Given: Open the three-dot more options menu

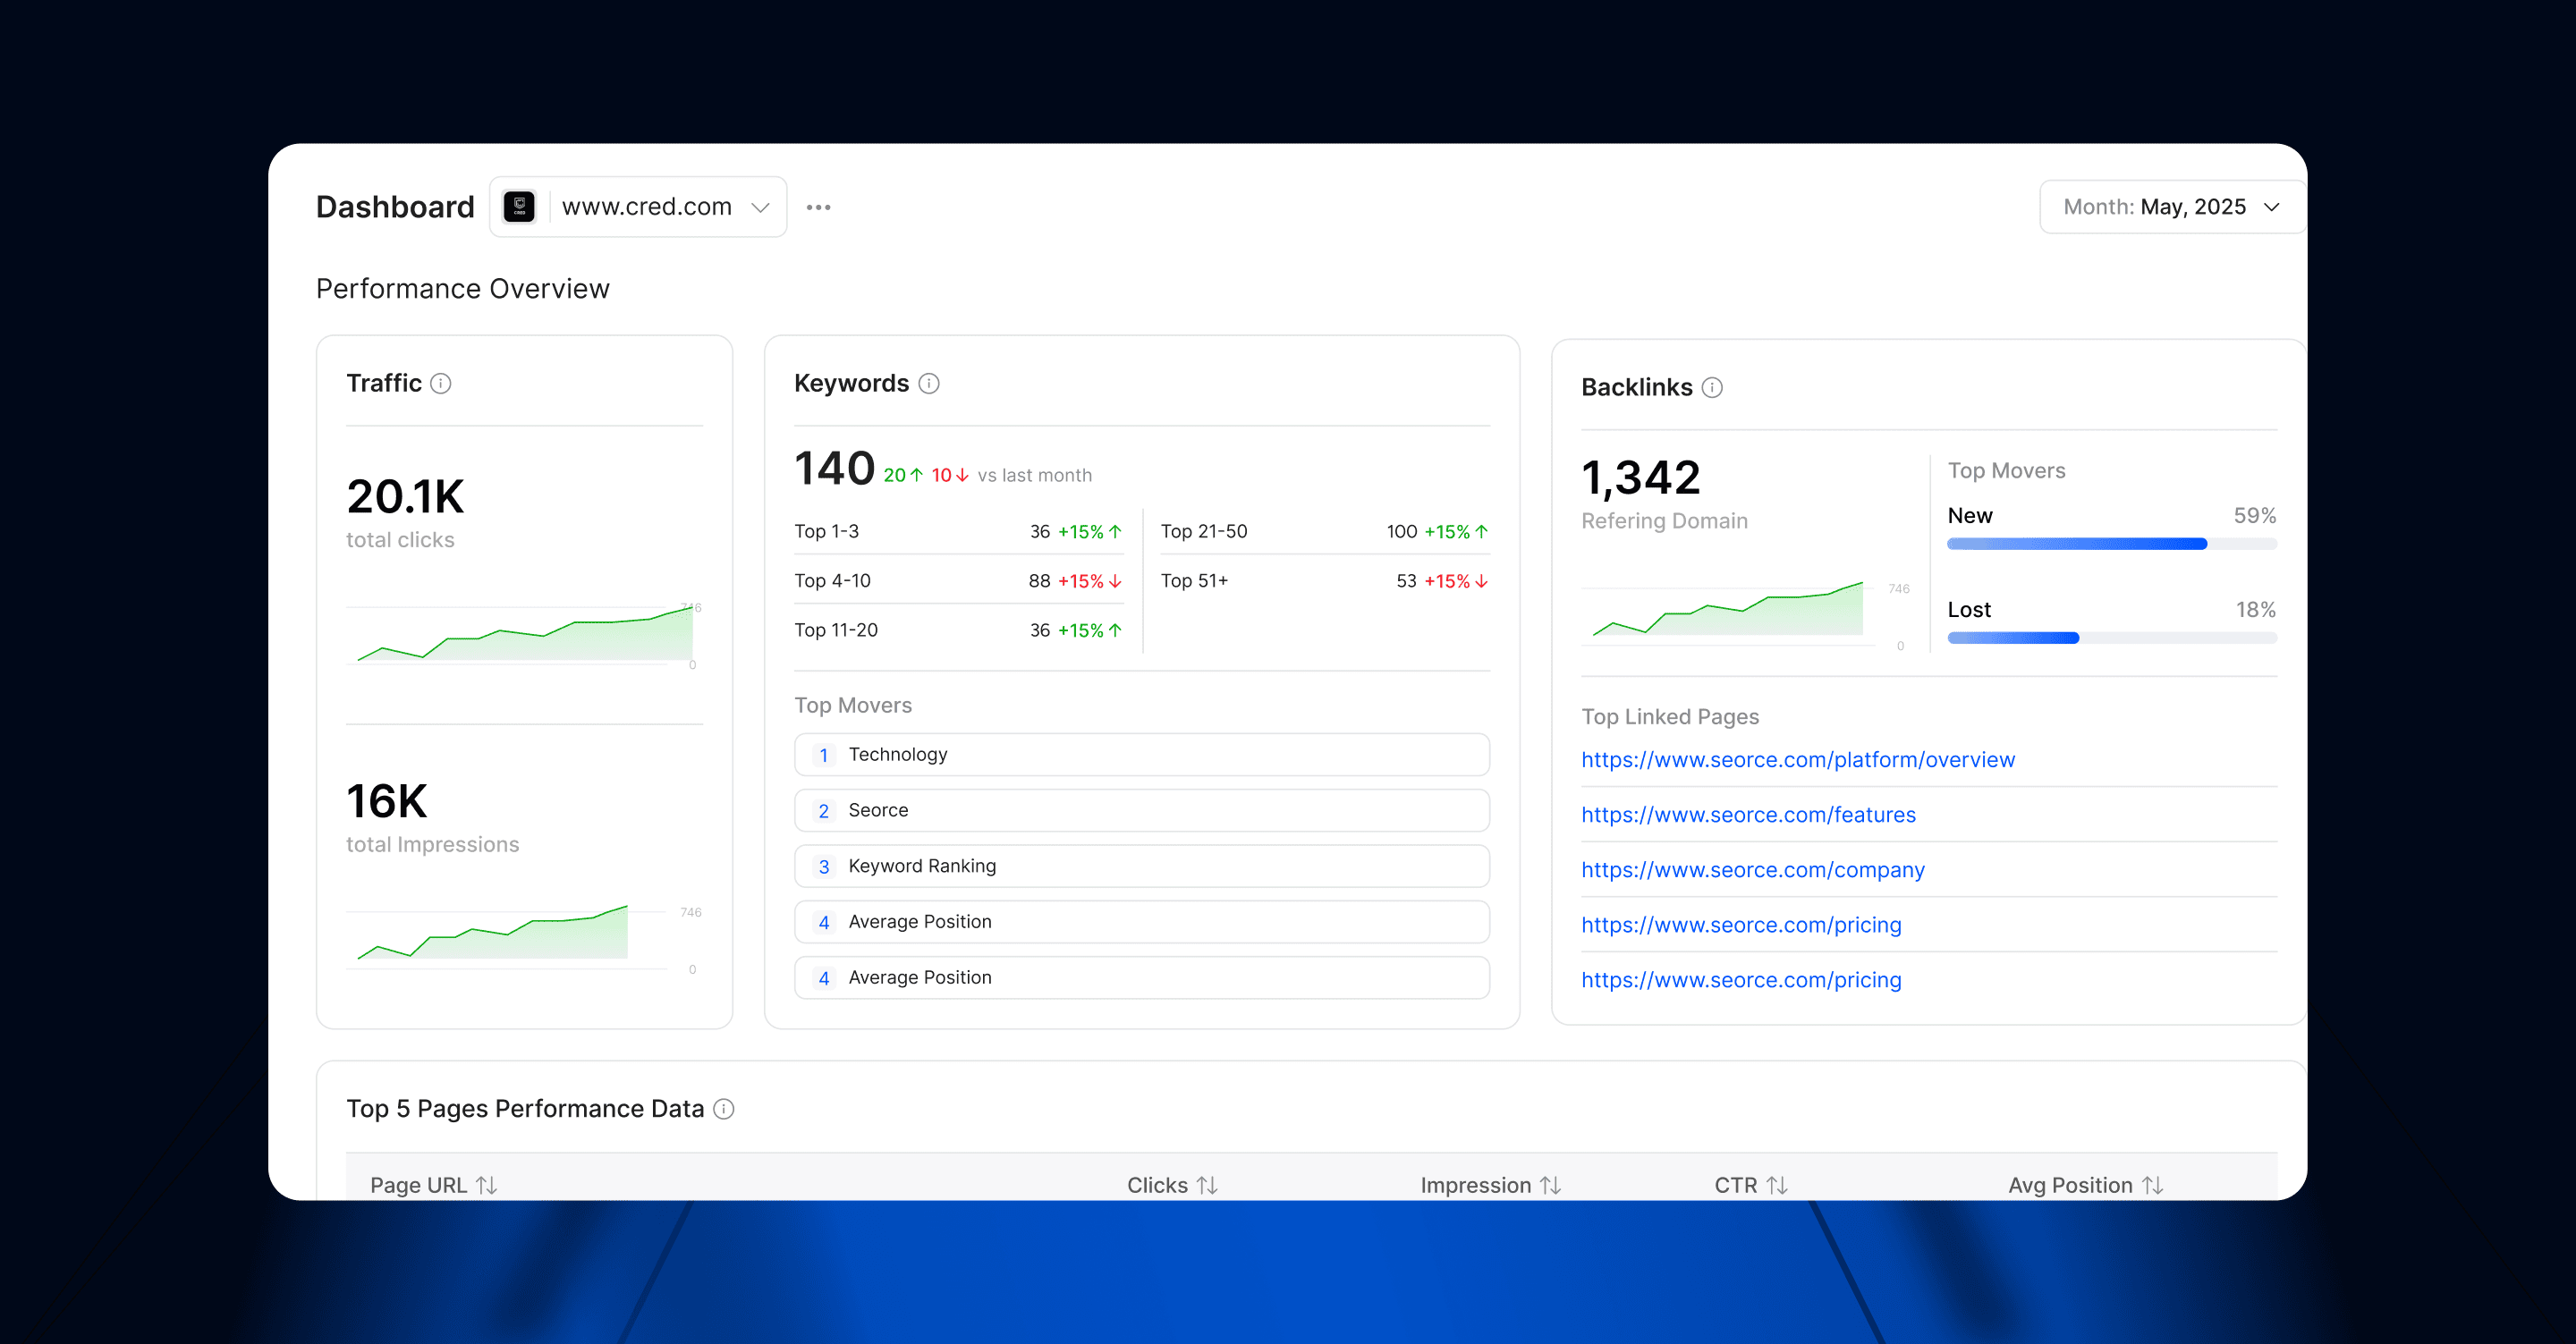Looking at the screenshot, I should [x=818, y=207].
